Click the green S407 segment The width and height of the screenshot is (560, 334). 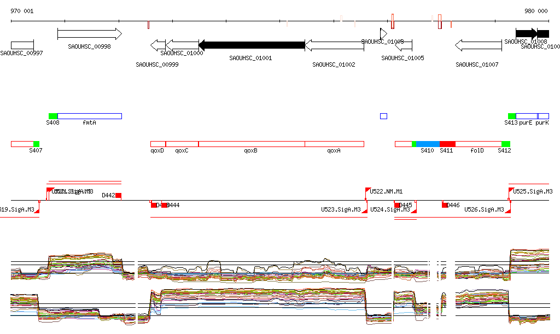tap(37, 144)
